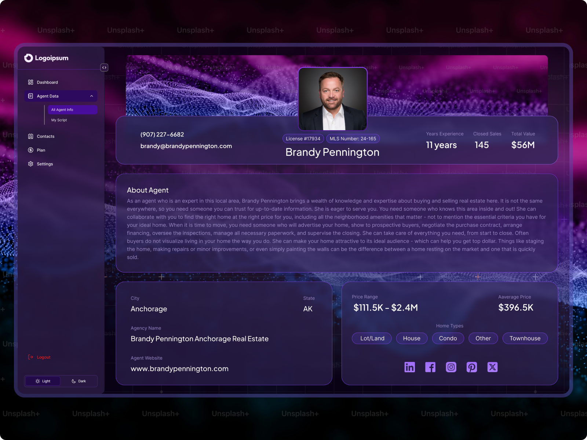Viewport: 587px width, 440px height.
Task: Click the Plan dollar icon
Action: click(x=31, y=150)
